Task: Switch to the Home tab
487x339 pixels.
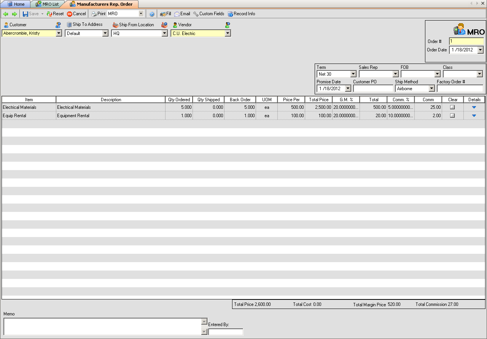Action: point(16,4)
